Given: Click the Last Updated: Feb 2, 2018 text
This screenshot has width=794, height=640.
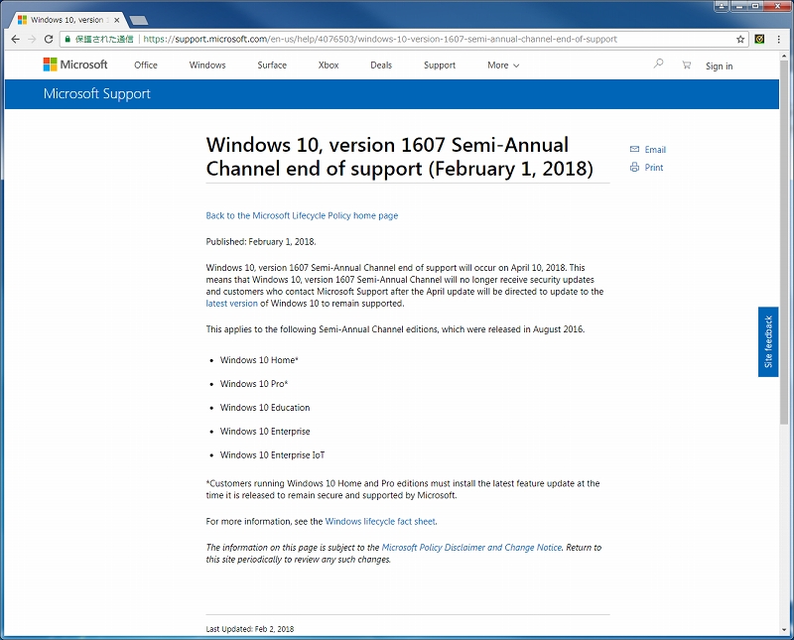Looking at the screenshot, I should (x=250, y=629).
